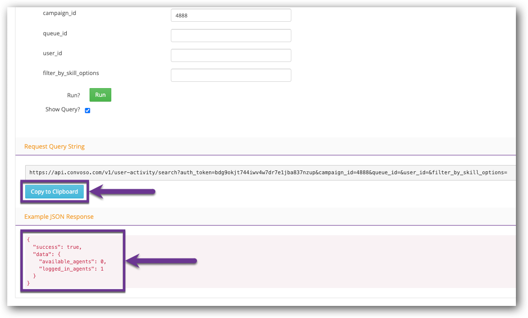Click the Example JSON Response heading
Viewport: 528px width, 318px height.
click(x=59, y=217)
